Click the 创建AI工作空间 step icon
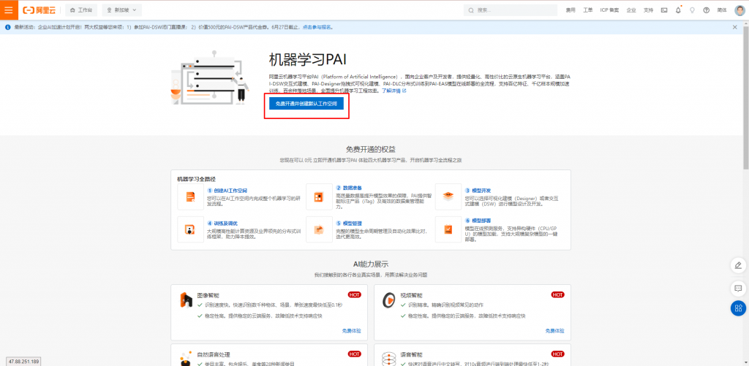The height and width of the screenshot is (366, 749). click(190, 197)
